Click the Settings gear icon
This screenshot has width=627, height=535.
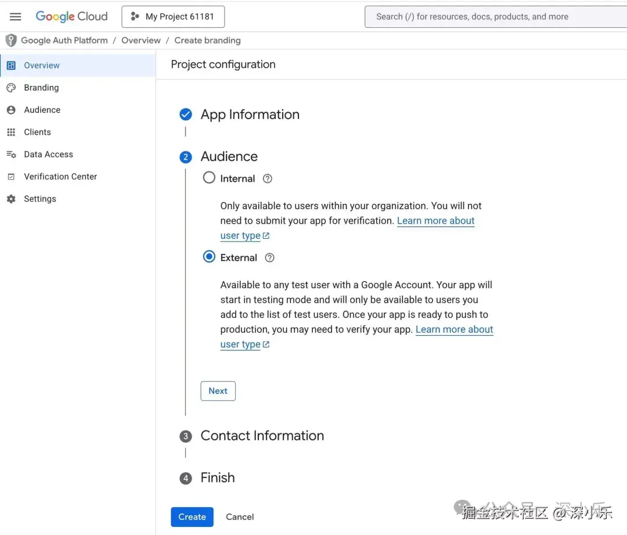pos(11,199)
